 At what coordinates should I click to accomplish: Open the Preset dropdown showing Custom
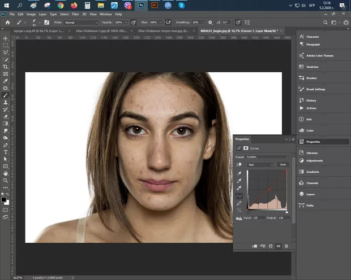[x=268, y=157]
